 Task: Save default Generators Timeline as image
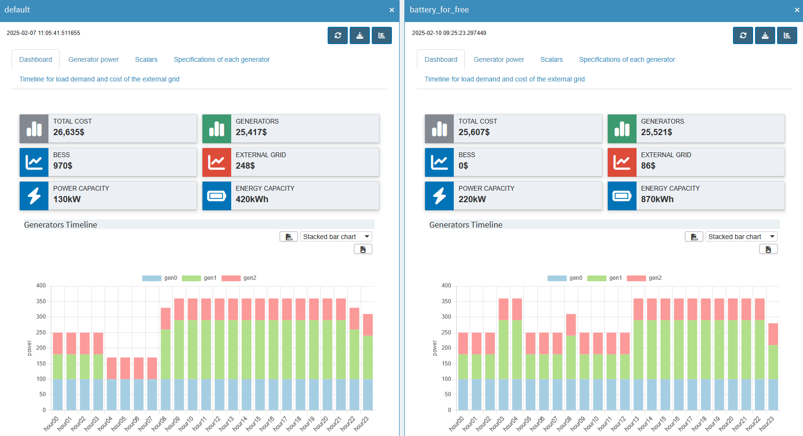(363, 249)
